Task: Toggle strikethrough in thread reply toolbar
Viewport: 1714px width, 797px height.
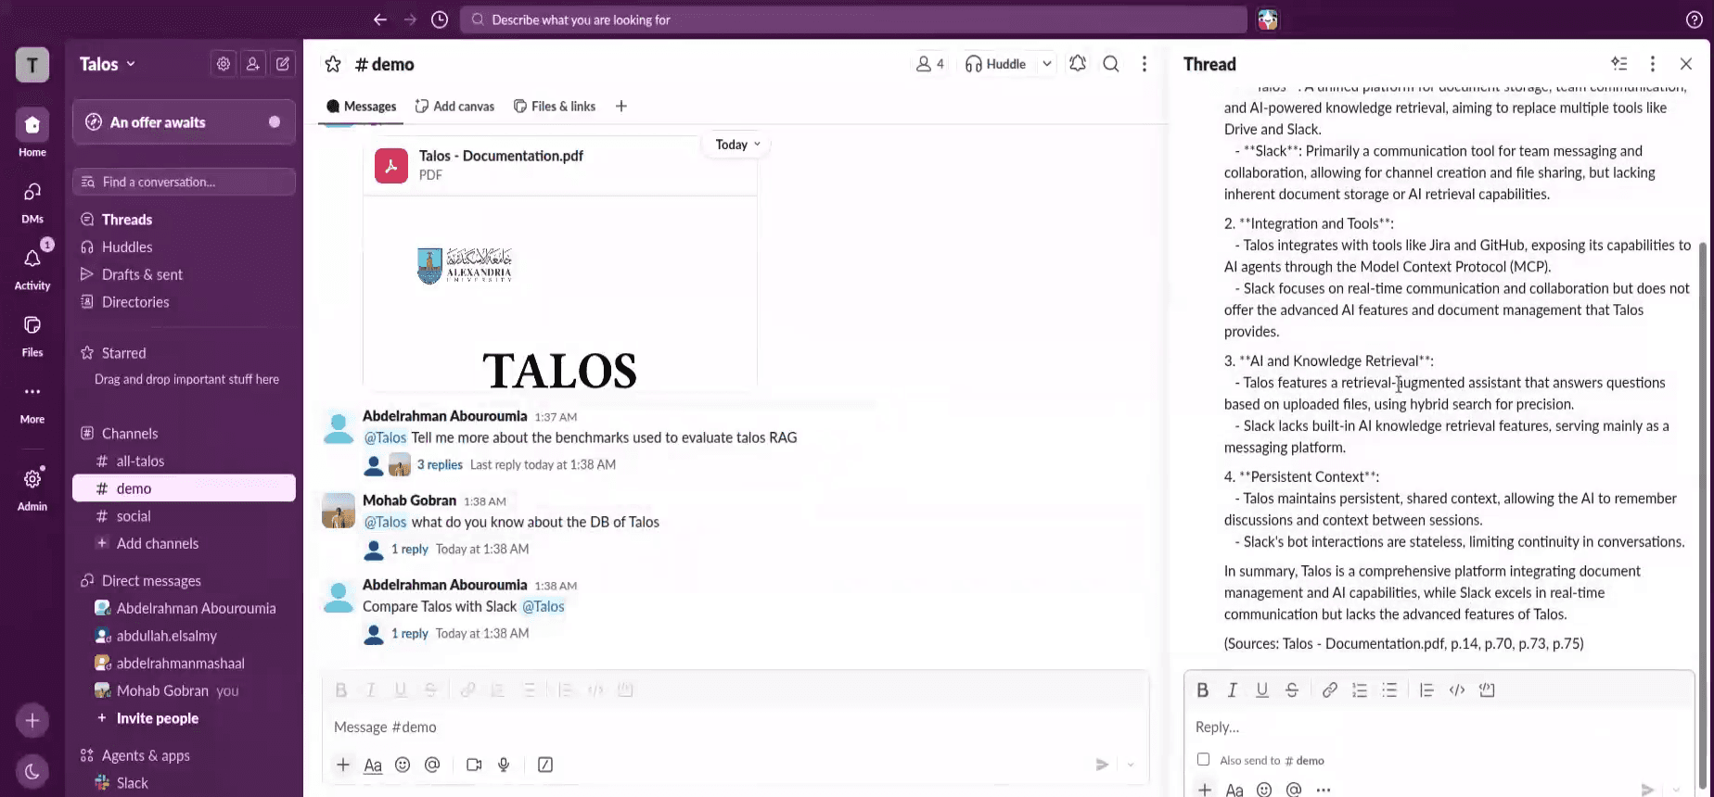Action: point(1292,689)
